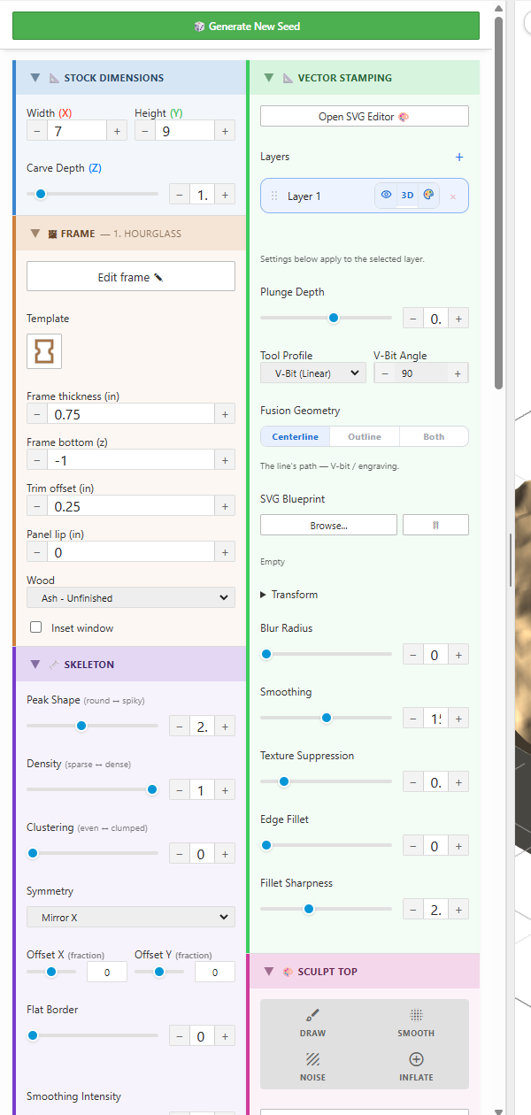Toggle Layer 1 visibility eye icon
The height and width of the screenshot is (1115, 531).
click(x=386, y=195)
